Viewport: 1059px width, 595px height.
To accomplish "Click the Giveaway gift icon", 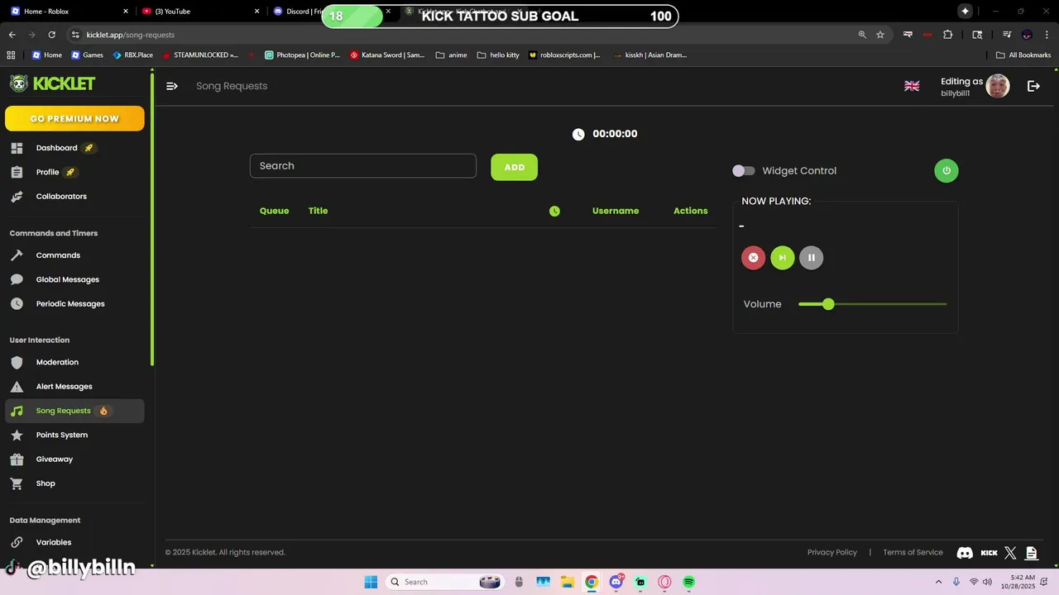I will (x=17, y=459).
